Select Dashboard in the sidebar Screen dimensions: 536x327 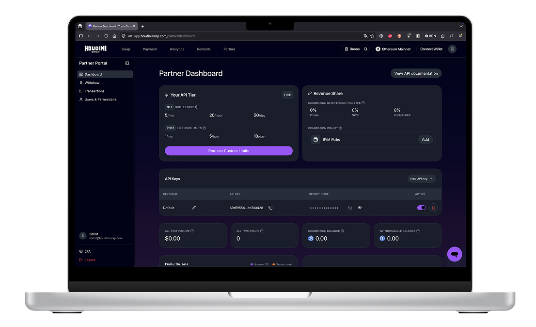[105, 74]
